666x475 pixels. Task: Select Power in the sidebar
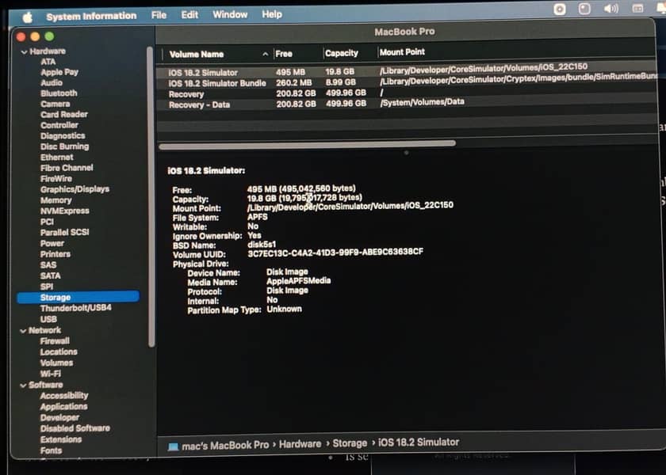pos(52,244)
